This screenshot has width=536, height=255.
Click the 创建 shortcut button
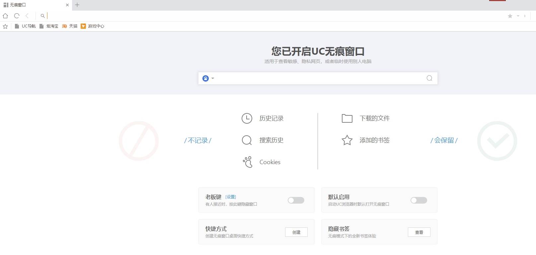coord(296,232)
